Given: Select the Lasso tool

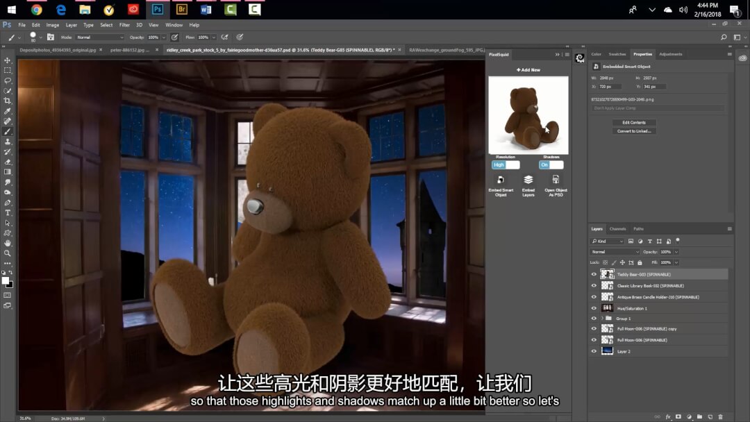Looking at the screenshot, I should (7, 81).
